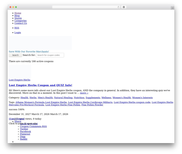
Task: Click the Login link
Action: point(17,32)
